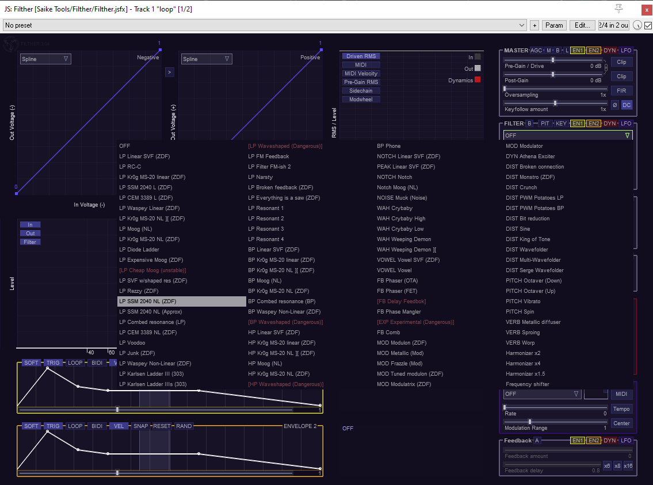Toggle the FIR oversampling button

(x=621, y=91)
